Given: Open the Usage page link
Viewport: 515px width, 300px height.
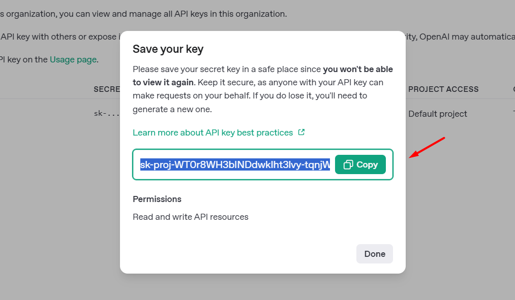Looking at the screenshot, I should click(73, 59).
